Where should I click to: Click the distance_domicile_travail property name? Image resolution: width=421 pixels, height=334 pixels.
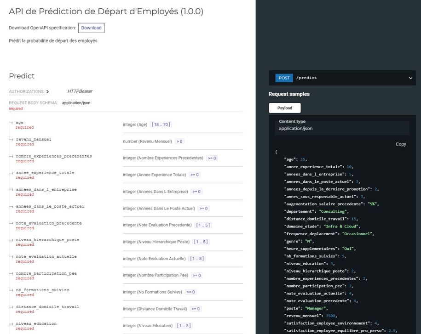[47, 307]
